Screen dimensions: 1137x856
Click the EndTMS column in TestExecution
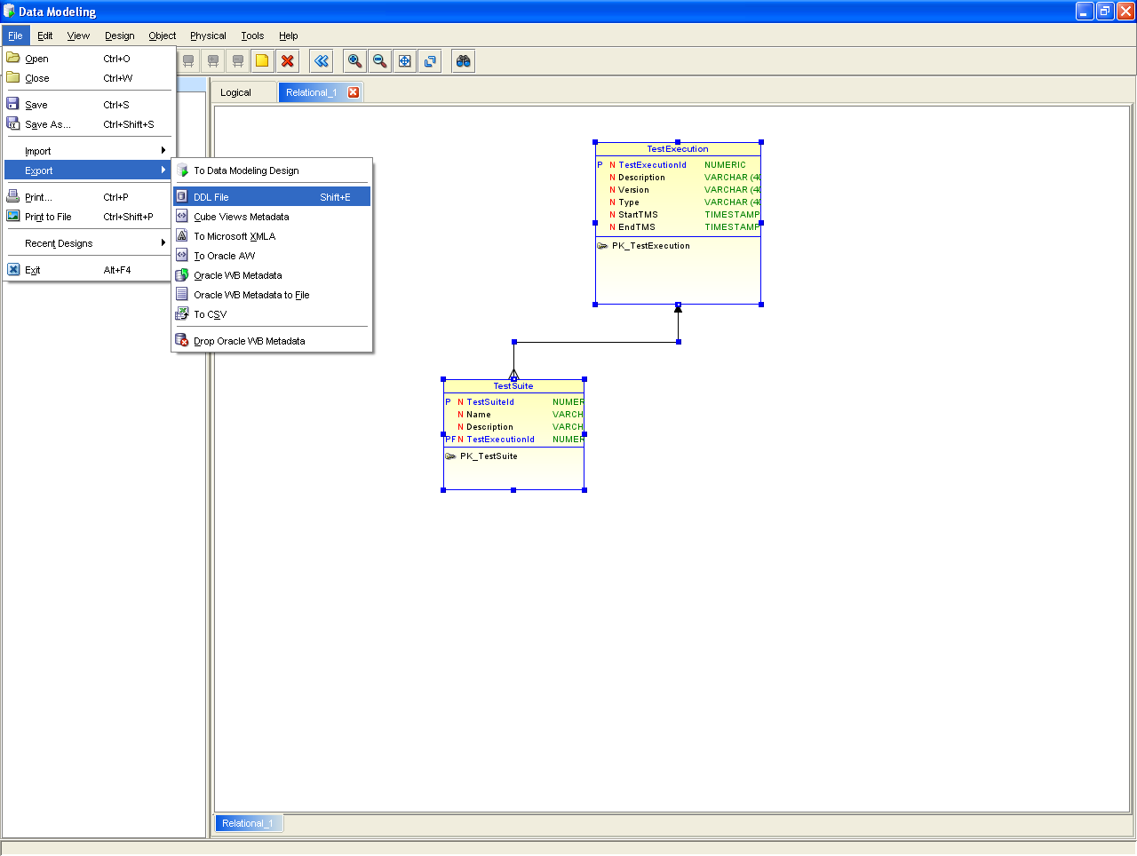pyautogui.click(x=636, y=227)
